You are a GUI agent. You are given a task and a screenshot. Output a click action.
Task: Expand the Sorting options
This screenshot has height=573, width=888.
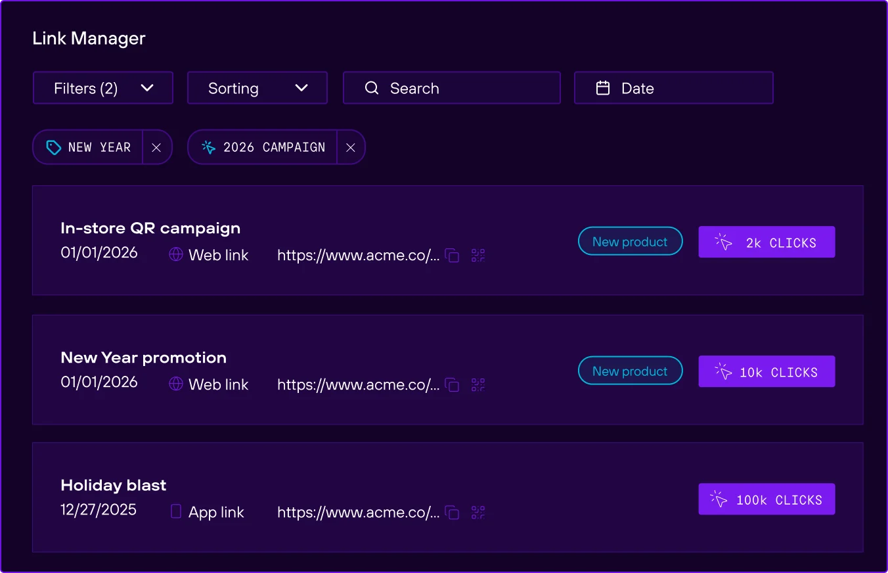click(257, 87)
